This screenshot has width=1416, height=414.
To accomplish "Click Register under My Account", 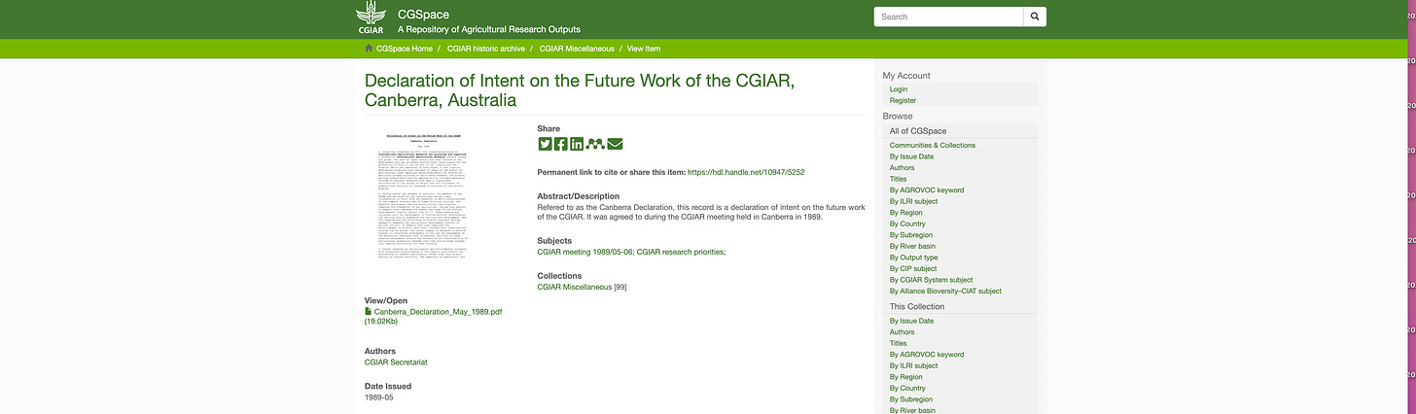I will tap(903, 100).
